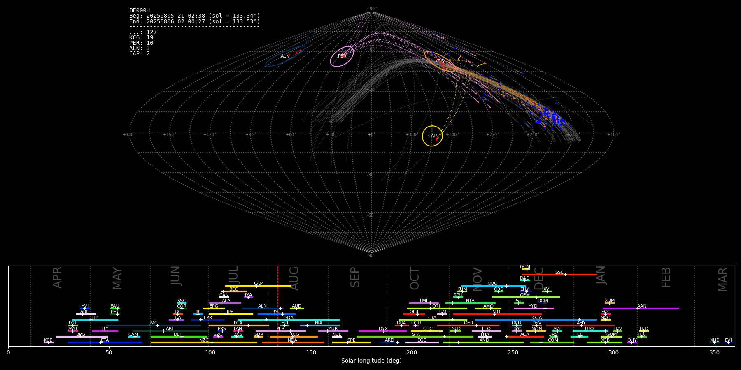Click the 'KCG: 19' legend count
This screenshot has width=741, height=370.
(141, 37)
